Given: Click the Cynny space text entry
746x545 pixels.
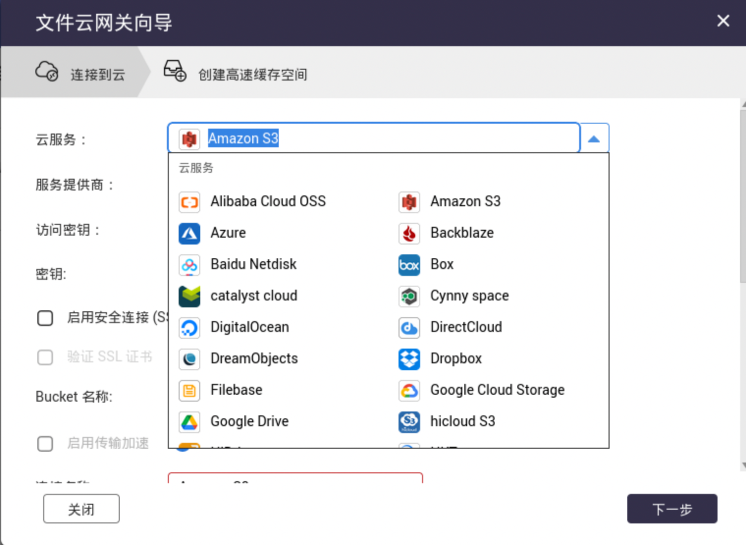Looking at the screenshot, I should click(x=470, y=296).
